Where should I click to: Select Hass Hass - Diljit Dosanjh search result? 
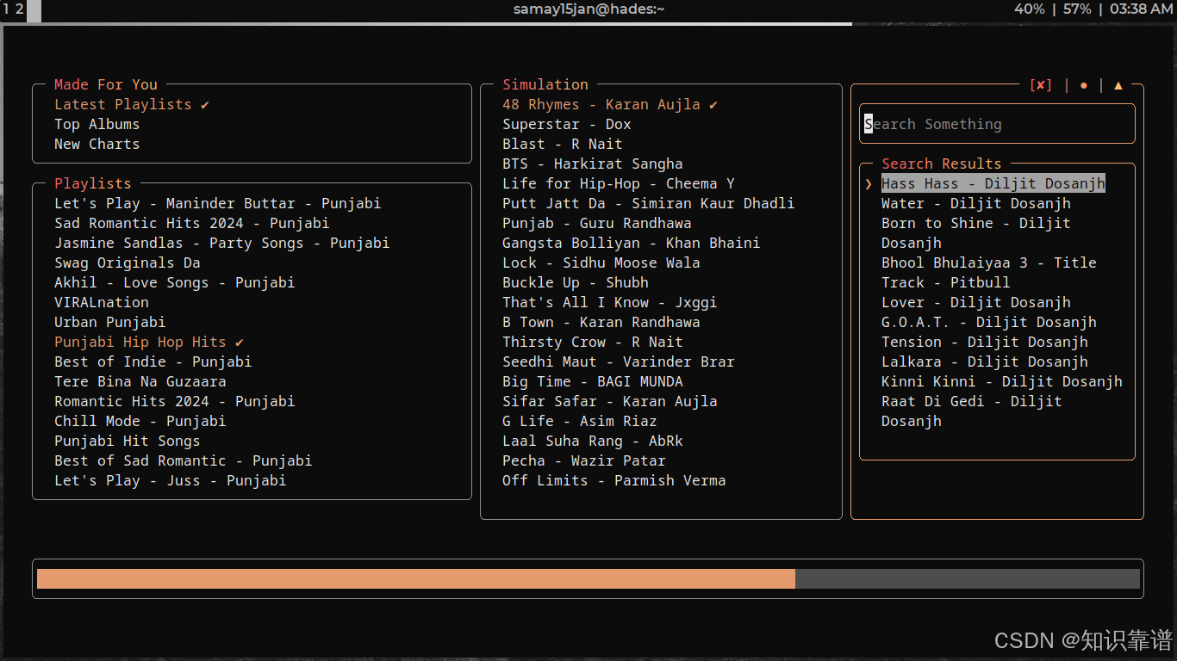(993, 183)
